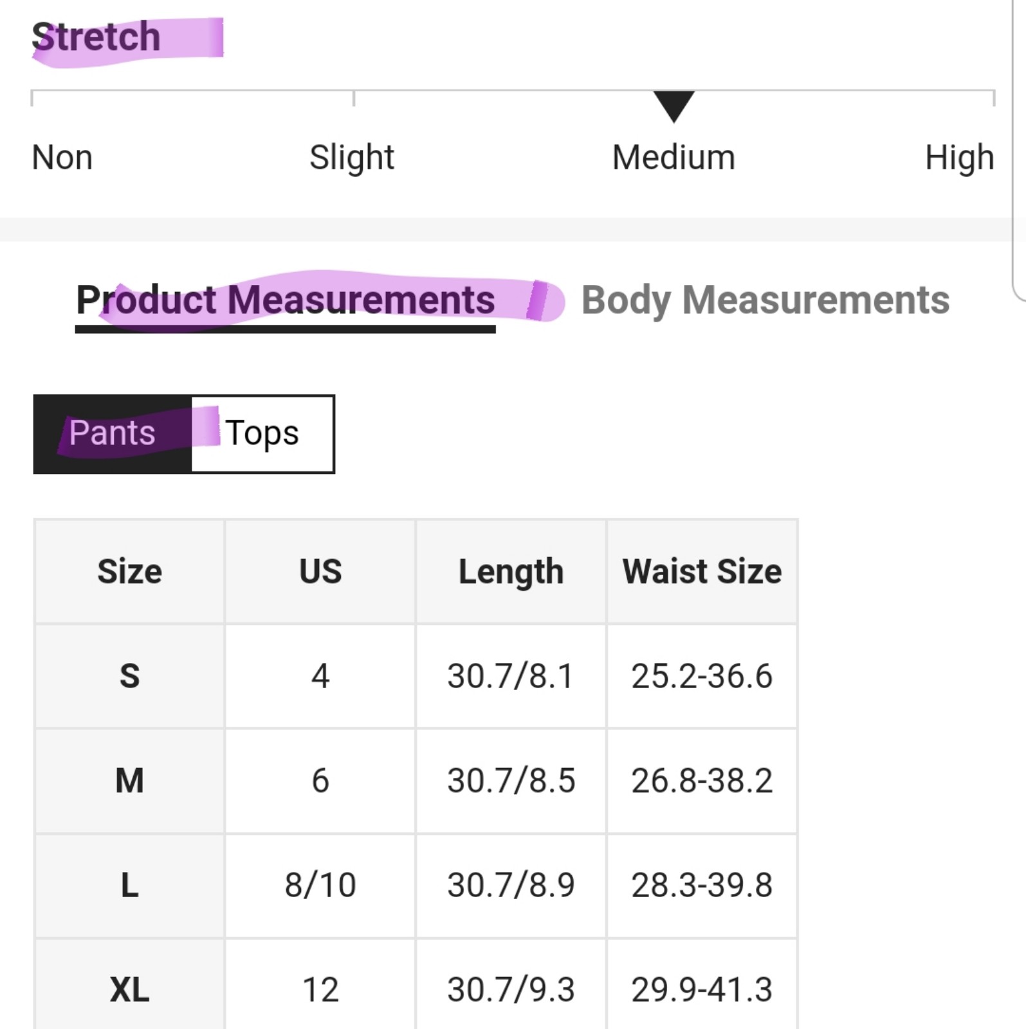Click the S size row label

[x=129, y=677]
